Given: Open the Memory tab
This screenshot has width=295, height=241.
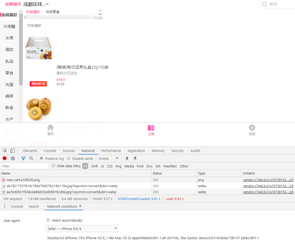Looking at the screenshot, I should (x=158, y=151).
